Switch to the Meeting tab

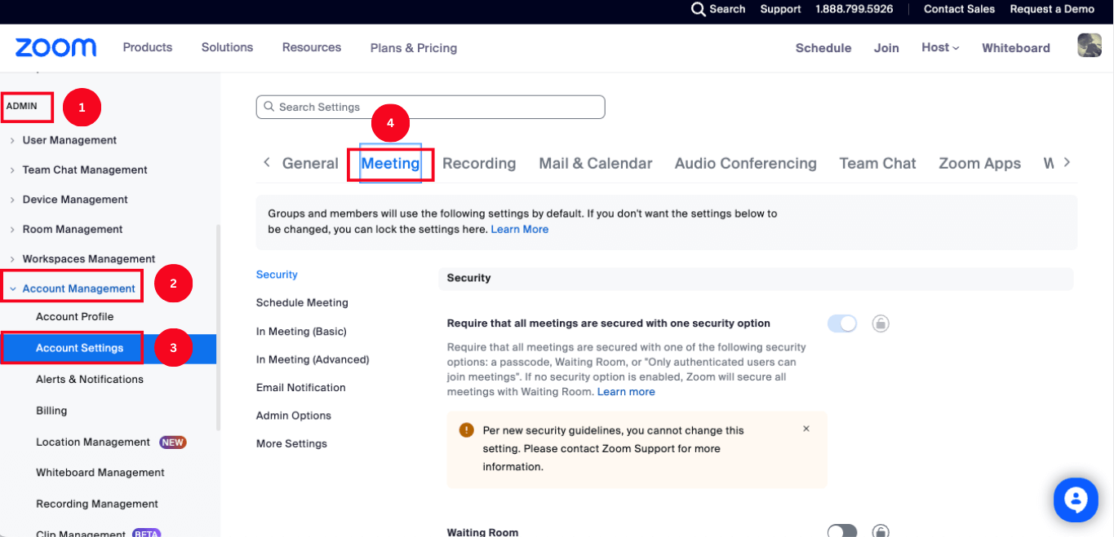point(390,163)
